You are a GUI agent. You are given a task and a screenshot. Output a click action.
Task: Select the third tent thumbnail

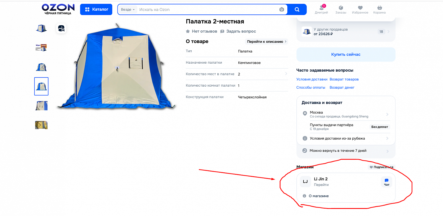tap(41, 67)
